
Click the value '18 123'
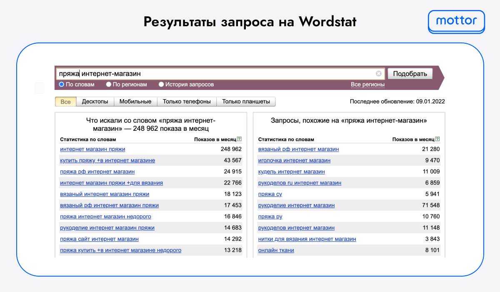point(233,194)
